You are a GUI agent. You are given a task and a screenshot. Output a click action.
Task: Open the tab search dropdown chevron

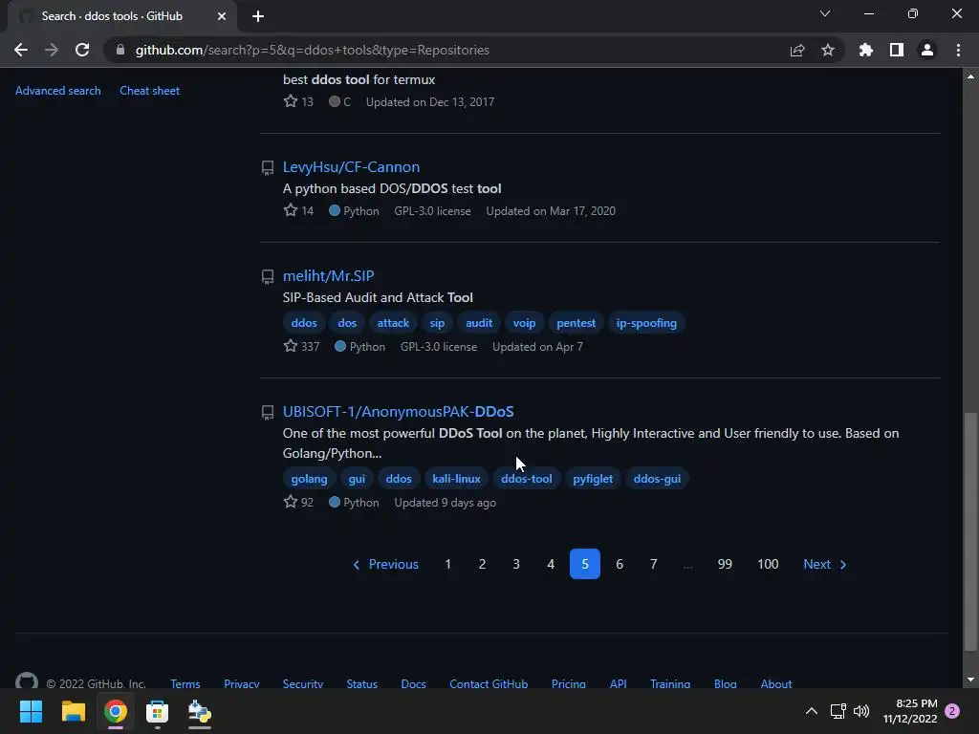[x=825, y=13]
